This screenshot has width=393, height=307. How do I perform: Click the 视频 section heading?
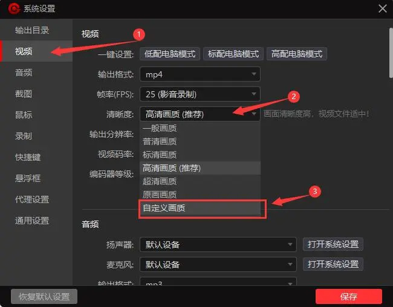click(x=90, y=34)
